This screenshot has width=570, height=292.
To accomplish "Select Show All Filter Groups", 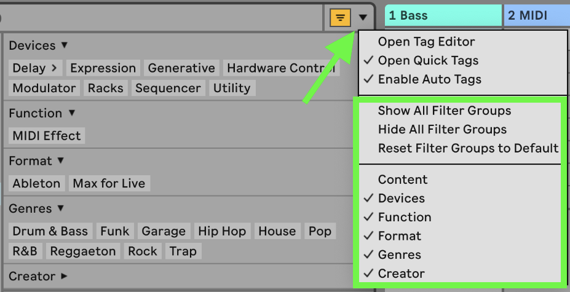I will pyautogui.click(x=444, y=111).
